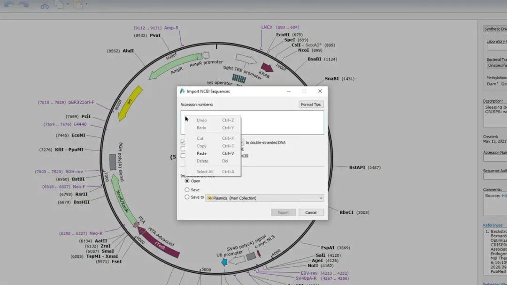This screenshot has height=285, width=507.
Task: Click the Cancel button in the dialog
Action: click(311, 212)
